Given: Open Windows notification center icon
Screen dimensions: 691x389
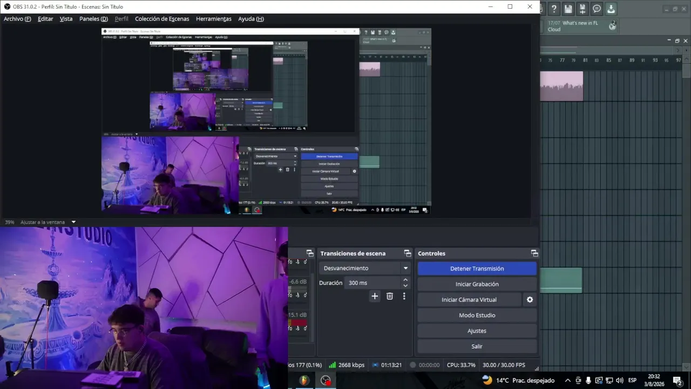Looking at the screenshot, I should (677, 380).
